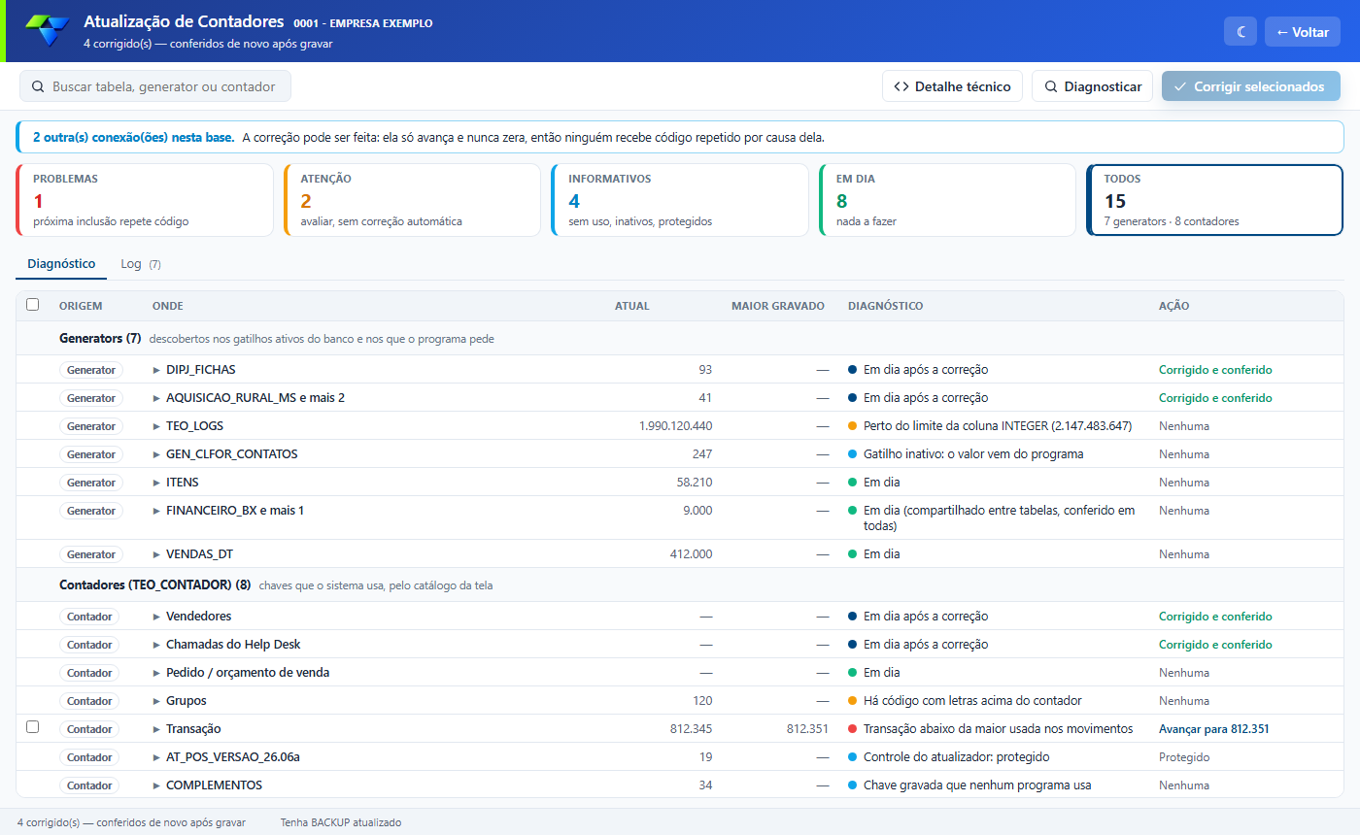Toggle dark mode moon icon

click(1241, 31)
